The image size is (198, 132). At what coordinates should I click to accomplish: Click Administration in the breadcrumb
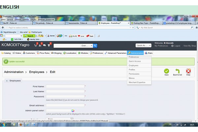pos(14,72)
